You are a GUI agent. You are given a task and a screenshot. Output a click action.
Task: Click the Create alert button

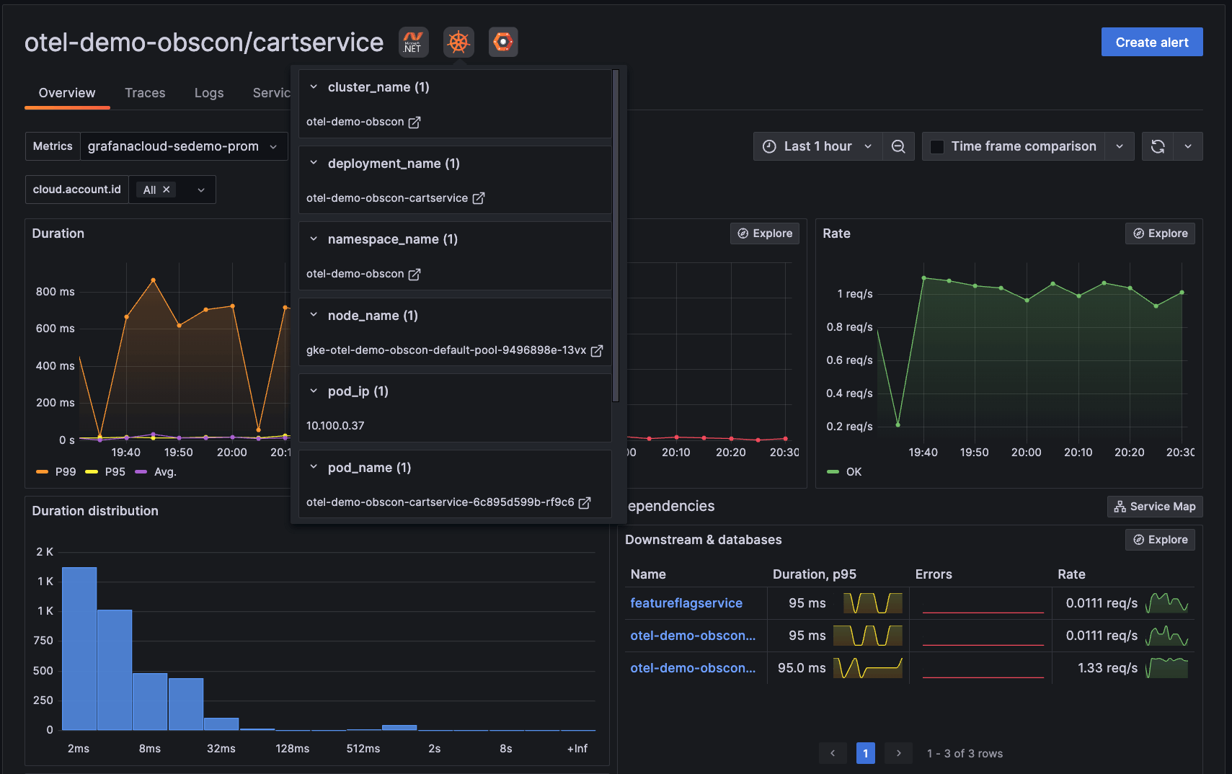click(1151, 42)
